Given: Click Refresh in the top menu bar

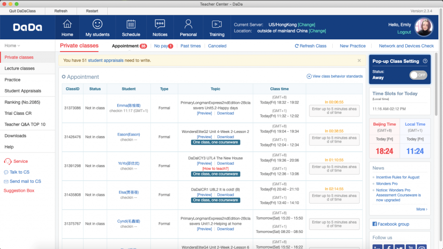Looking at the screenshot, I should tap(61, 11).
